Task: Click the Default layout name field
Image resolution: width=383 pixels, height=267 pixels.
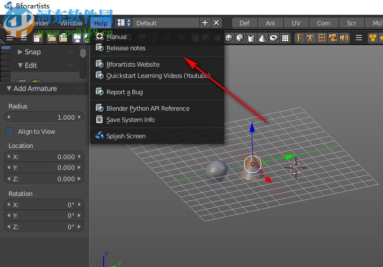Action: (166, 23)
